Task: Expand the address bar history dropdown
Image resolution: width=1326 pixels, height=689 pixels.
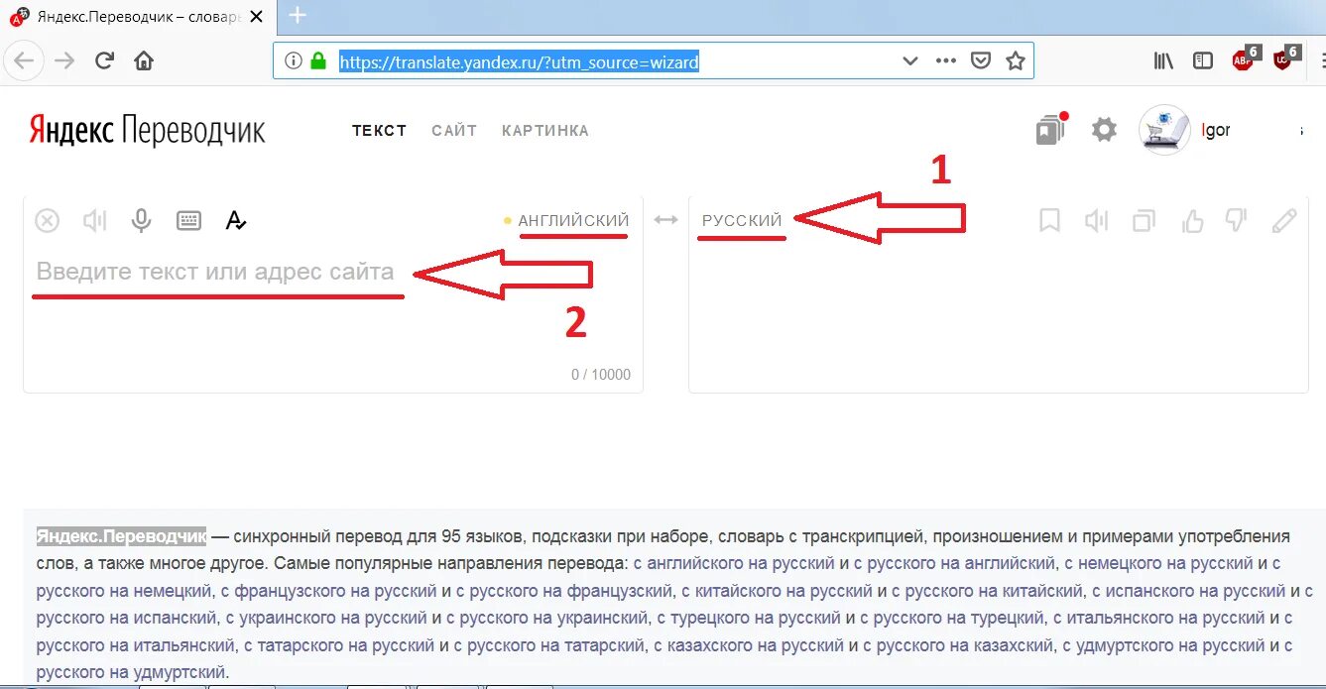Action: point(909,60)
